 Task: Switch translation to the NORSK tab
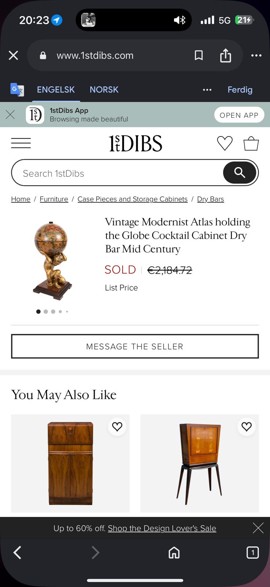click(x=104, y=90)
